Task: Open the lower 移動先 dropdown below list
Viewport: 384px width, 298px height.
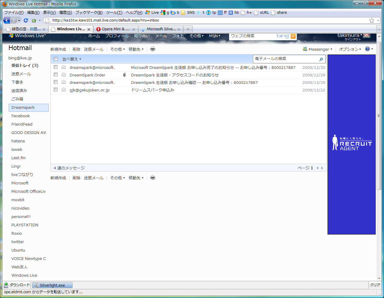Action: tap(136, 178)
